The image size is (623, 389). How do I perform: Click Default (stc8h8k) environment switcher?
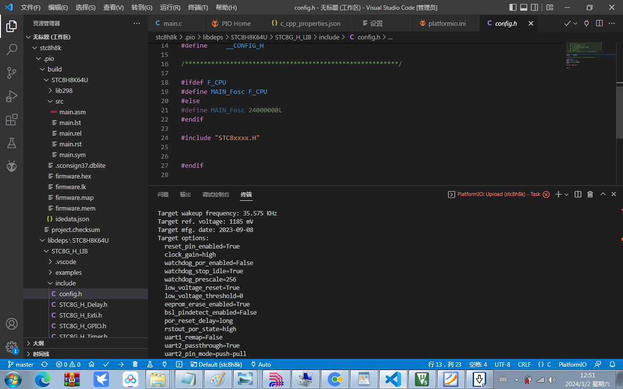(x=217, y=364)
